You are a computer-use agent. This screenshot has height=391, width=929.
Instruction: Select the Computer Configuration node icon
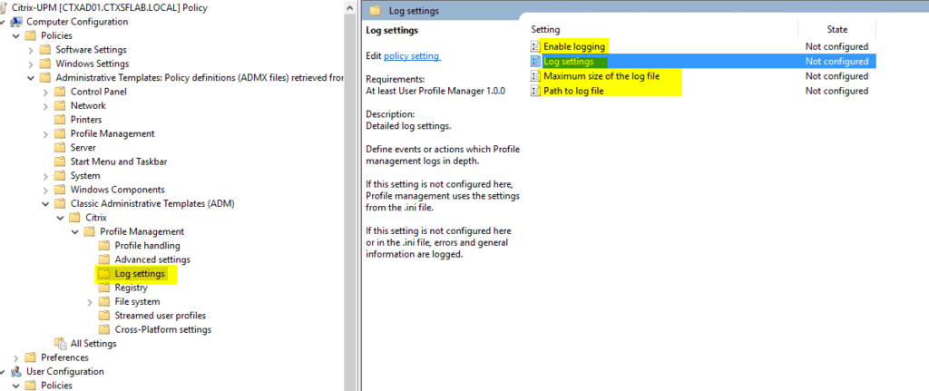pos(16,22)
